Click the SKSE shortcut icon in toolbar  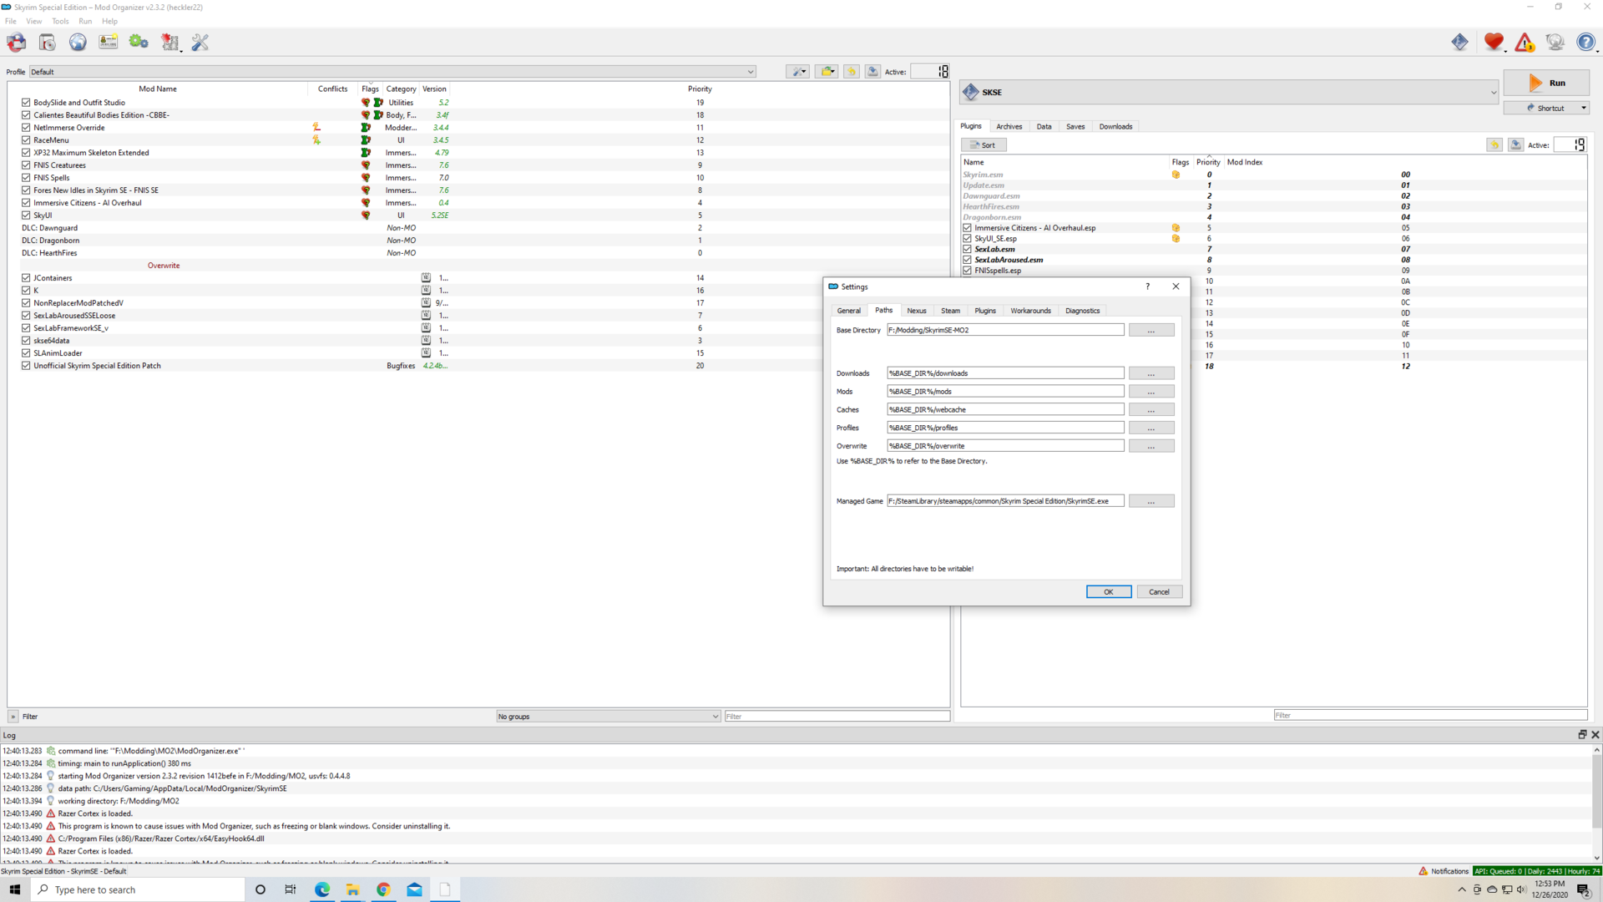click(1459, 42)
